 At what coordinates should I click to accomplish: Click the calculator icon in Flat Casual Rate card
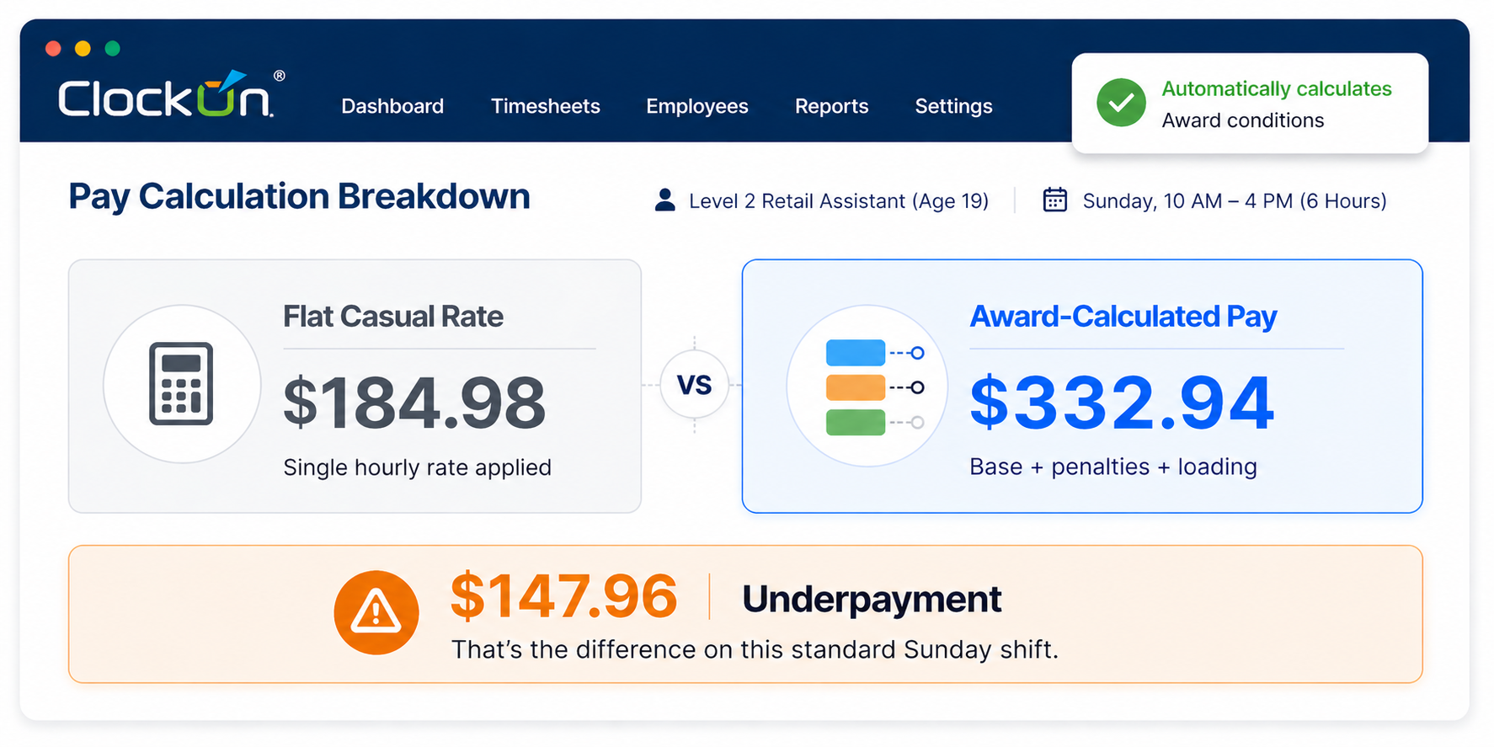tap(181, 385)
